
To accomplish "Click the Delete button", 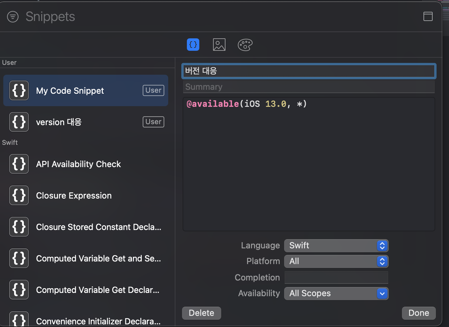I will tap(202, 313).
